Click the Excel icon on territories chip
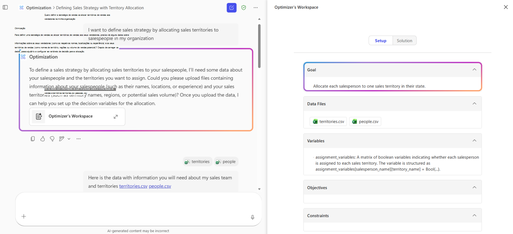 coord(187,162)
